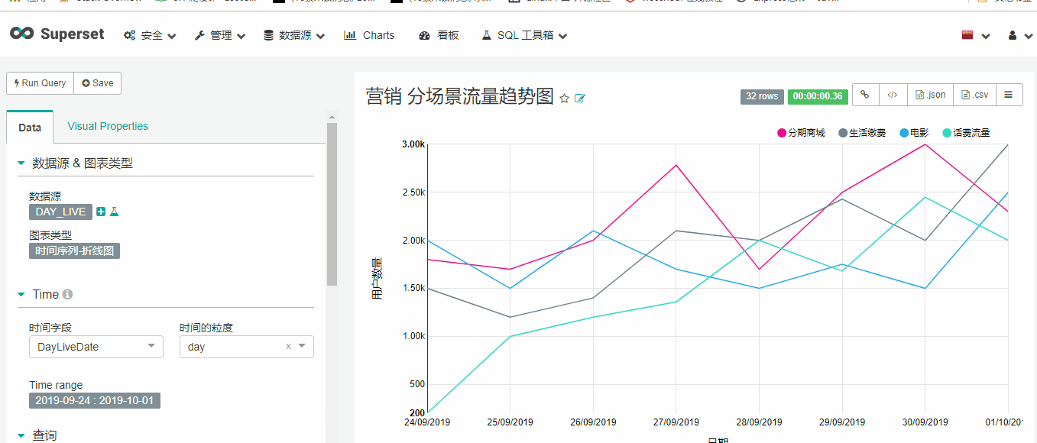Open the 数据源 menu in the navbar
This screenshot has height=443, width=1037.
(293, 34)
